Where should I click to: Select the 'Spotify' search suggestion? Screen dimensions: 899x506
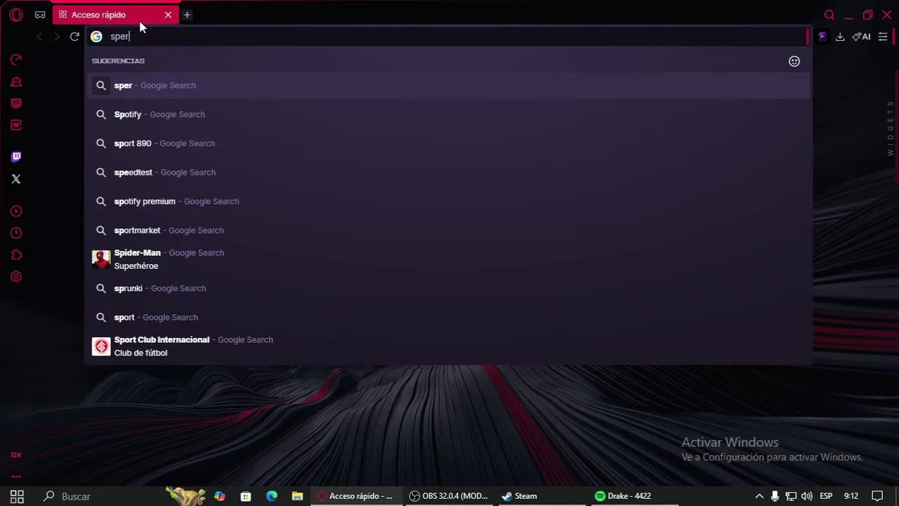[449, 114]
